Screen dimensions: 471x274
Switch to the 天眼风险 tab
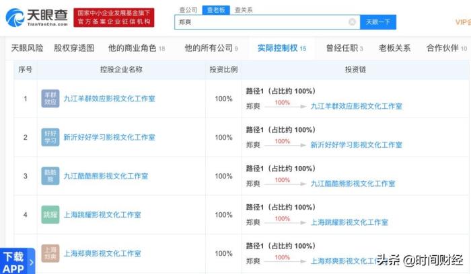(28, 48)
